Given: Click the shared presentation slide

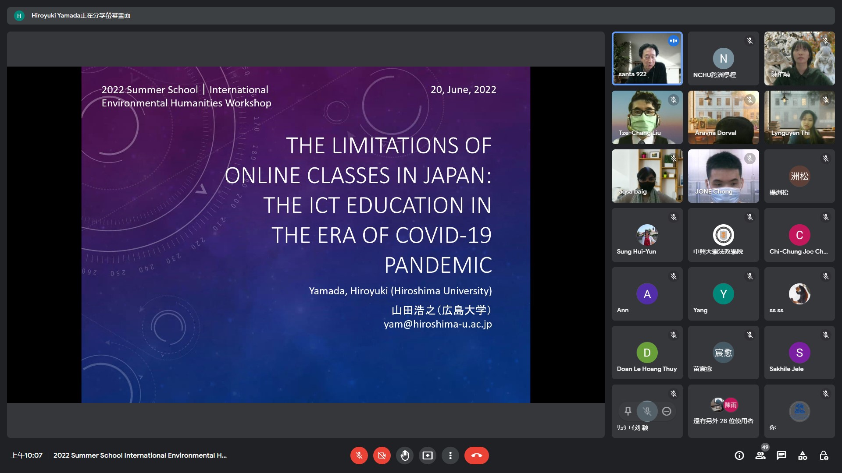Looking at the screenshot, I should pyautogui.click(x=306, y=235).
